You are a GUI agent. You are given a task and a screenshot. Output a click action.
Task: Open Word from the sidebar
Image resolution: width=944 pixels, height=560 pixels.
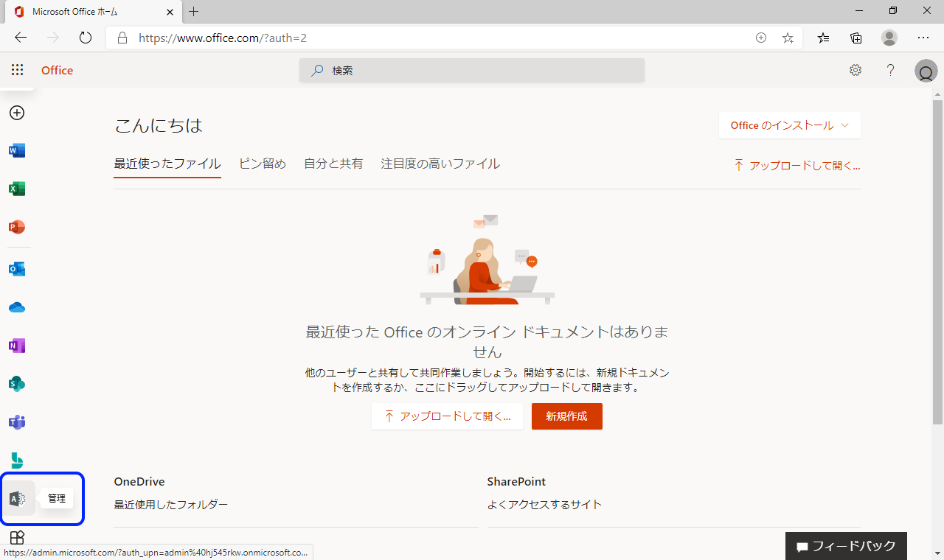17,151
